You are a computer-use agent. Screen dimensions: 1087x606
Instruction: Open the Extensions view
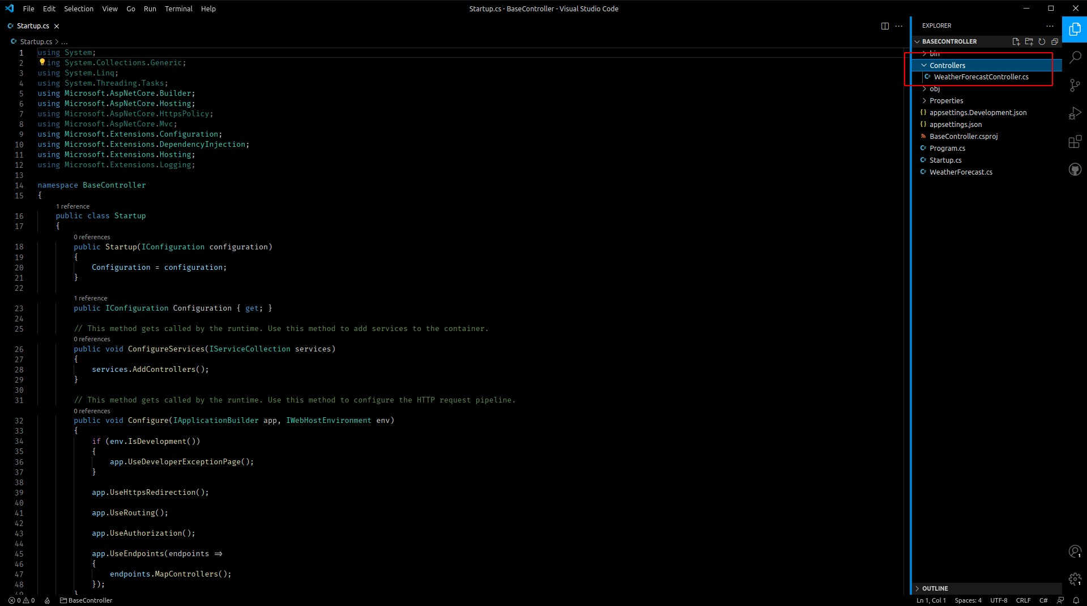point(1075,142)
